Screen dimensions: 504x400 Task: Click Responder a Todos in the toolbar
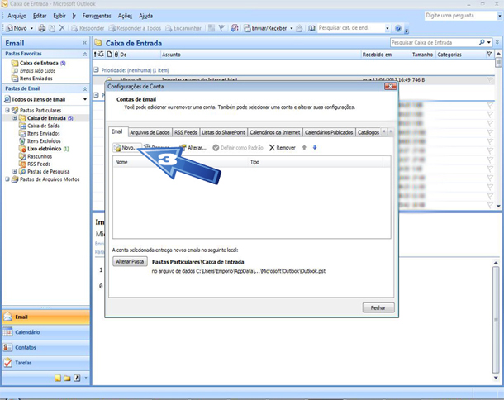[135, 28]
